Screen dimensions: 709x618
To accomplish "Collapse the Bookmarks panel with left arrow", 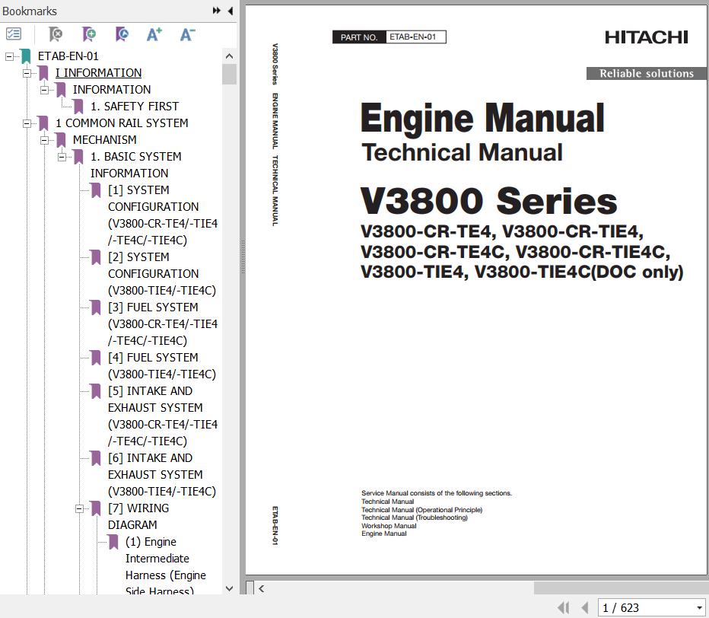I will 231,11.
